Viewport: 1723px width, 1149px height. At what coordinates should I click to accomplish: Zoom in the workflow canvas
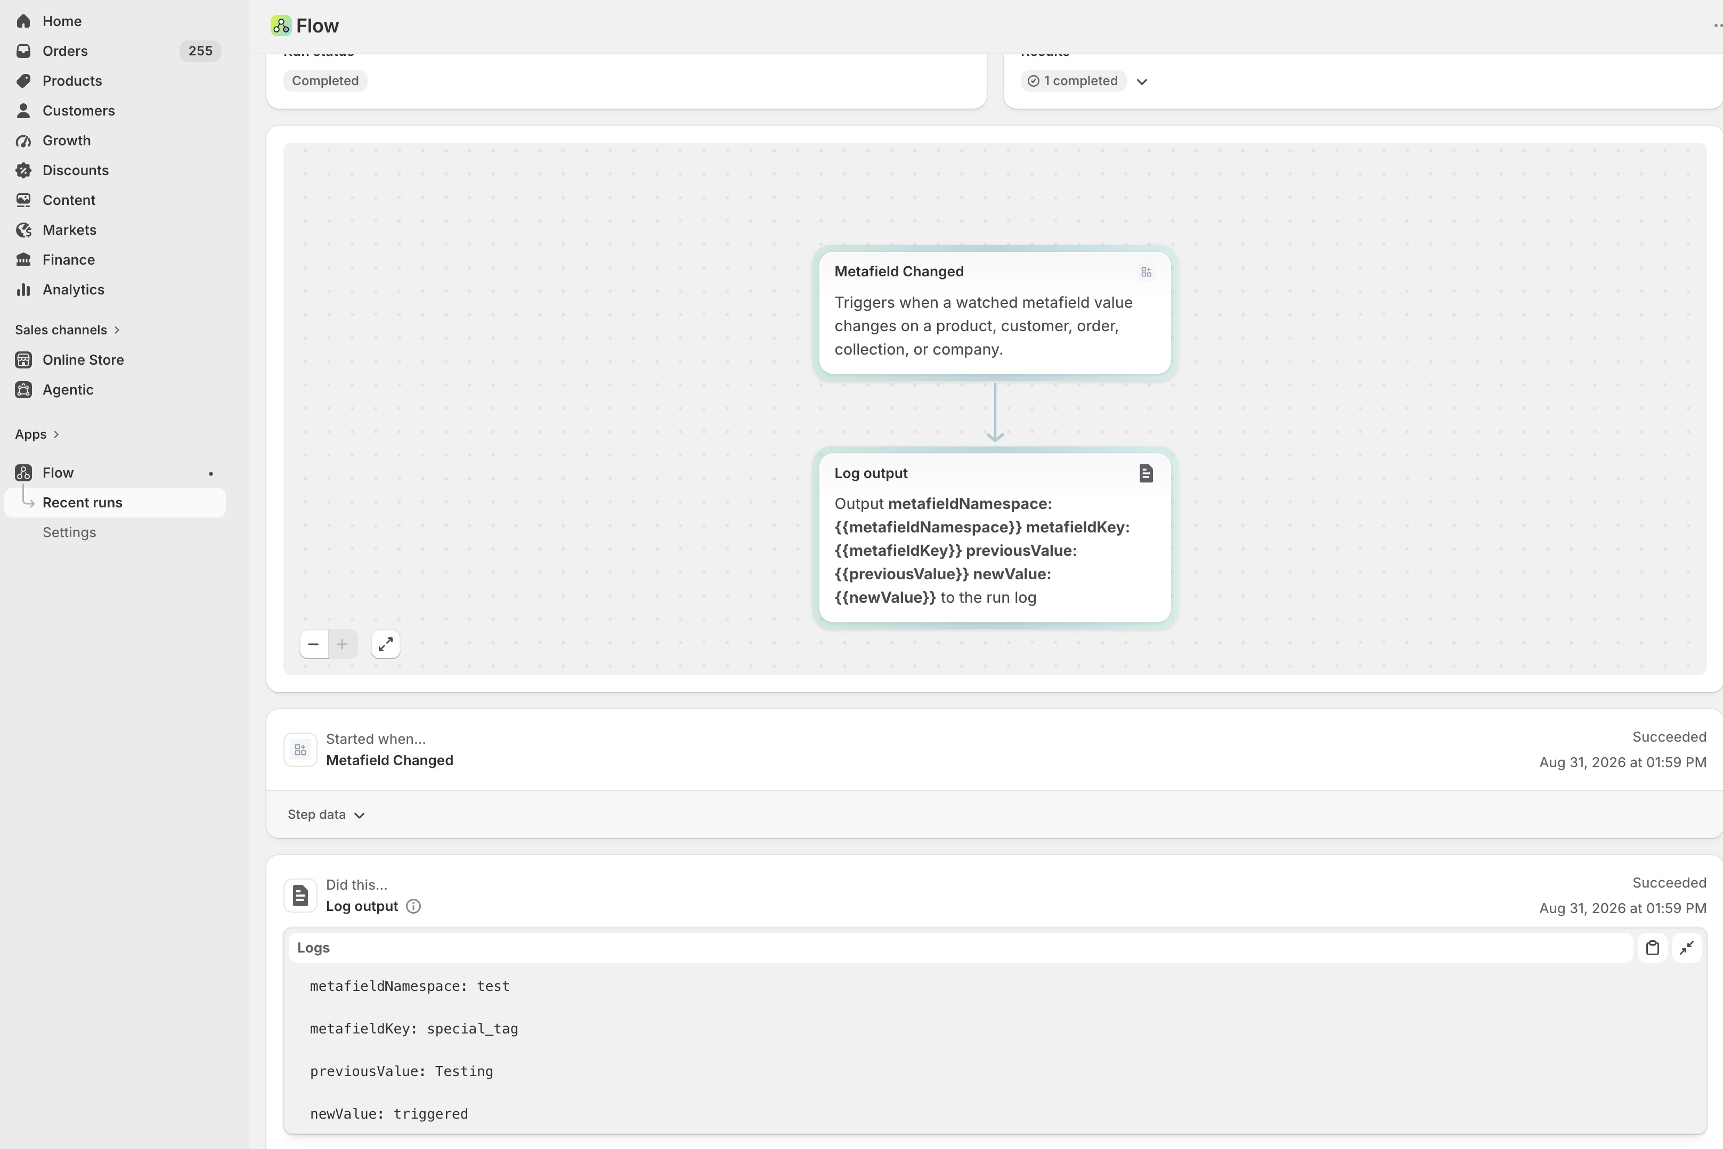point(343,644)
